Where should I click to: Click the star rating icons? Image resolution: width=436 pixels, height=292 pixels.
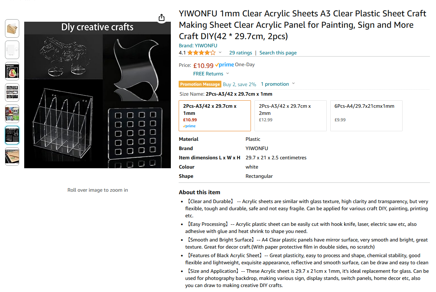pyautogui.click(x=201, y=53)
